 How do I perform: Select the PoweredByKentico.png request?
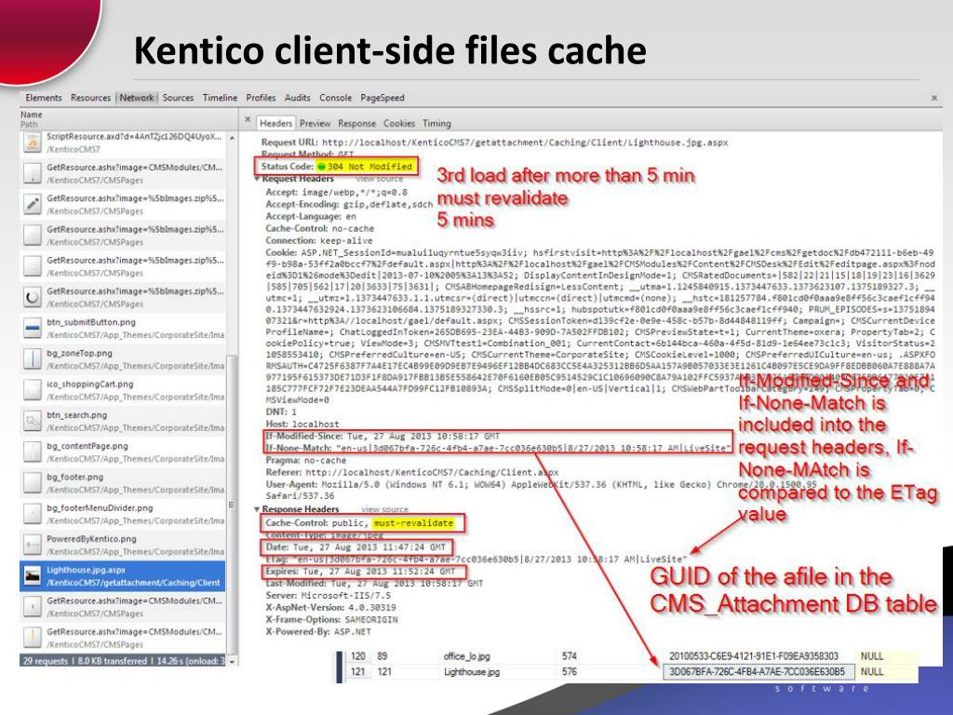pyautogui.click(x=124, y=546)
